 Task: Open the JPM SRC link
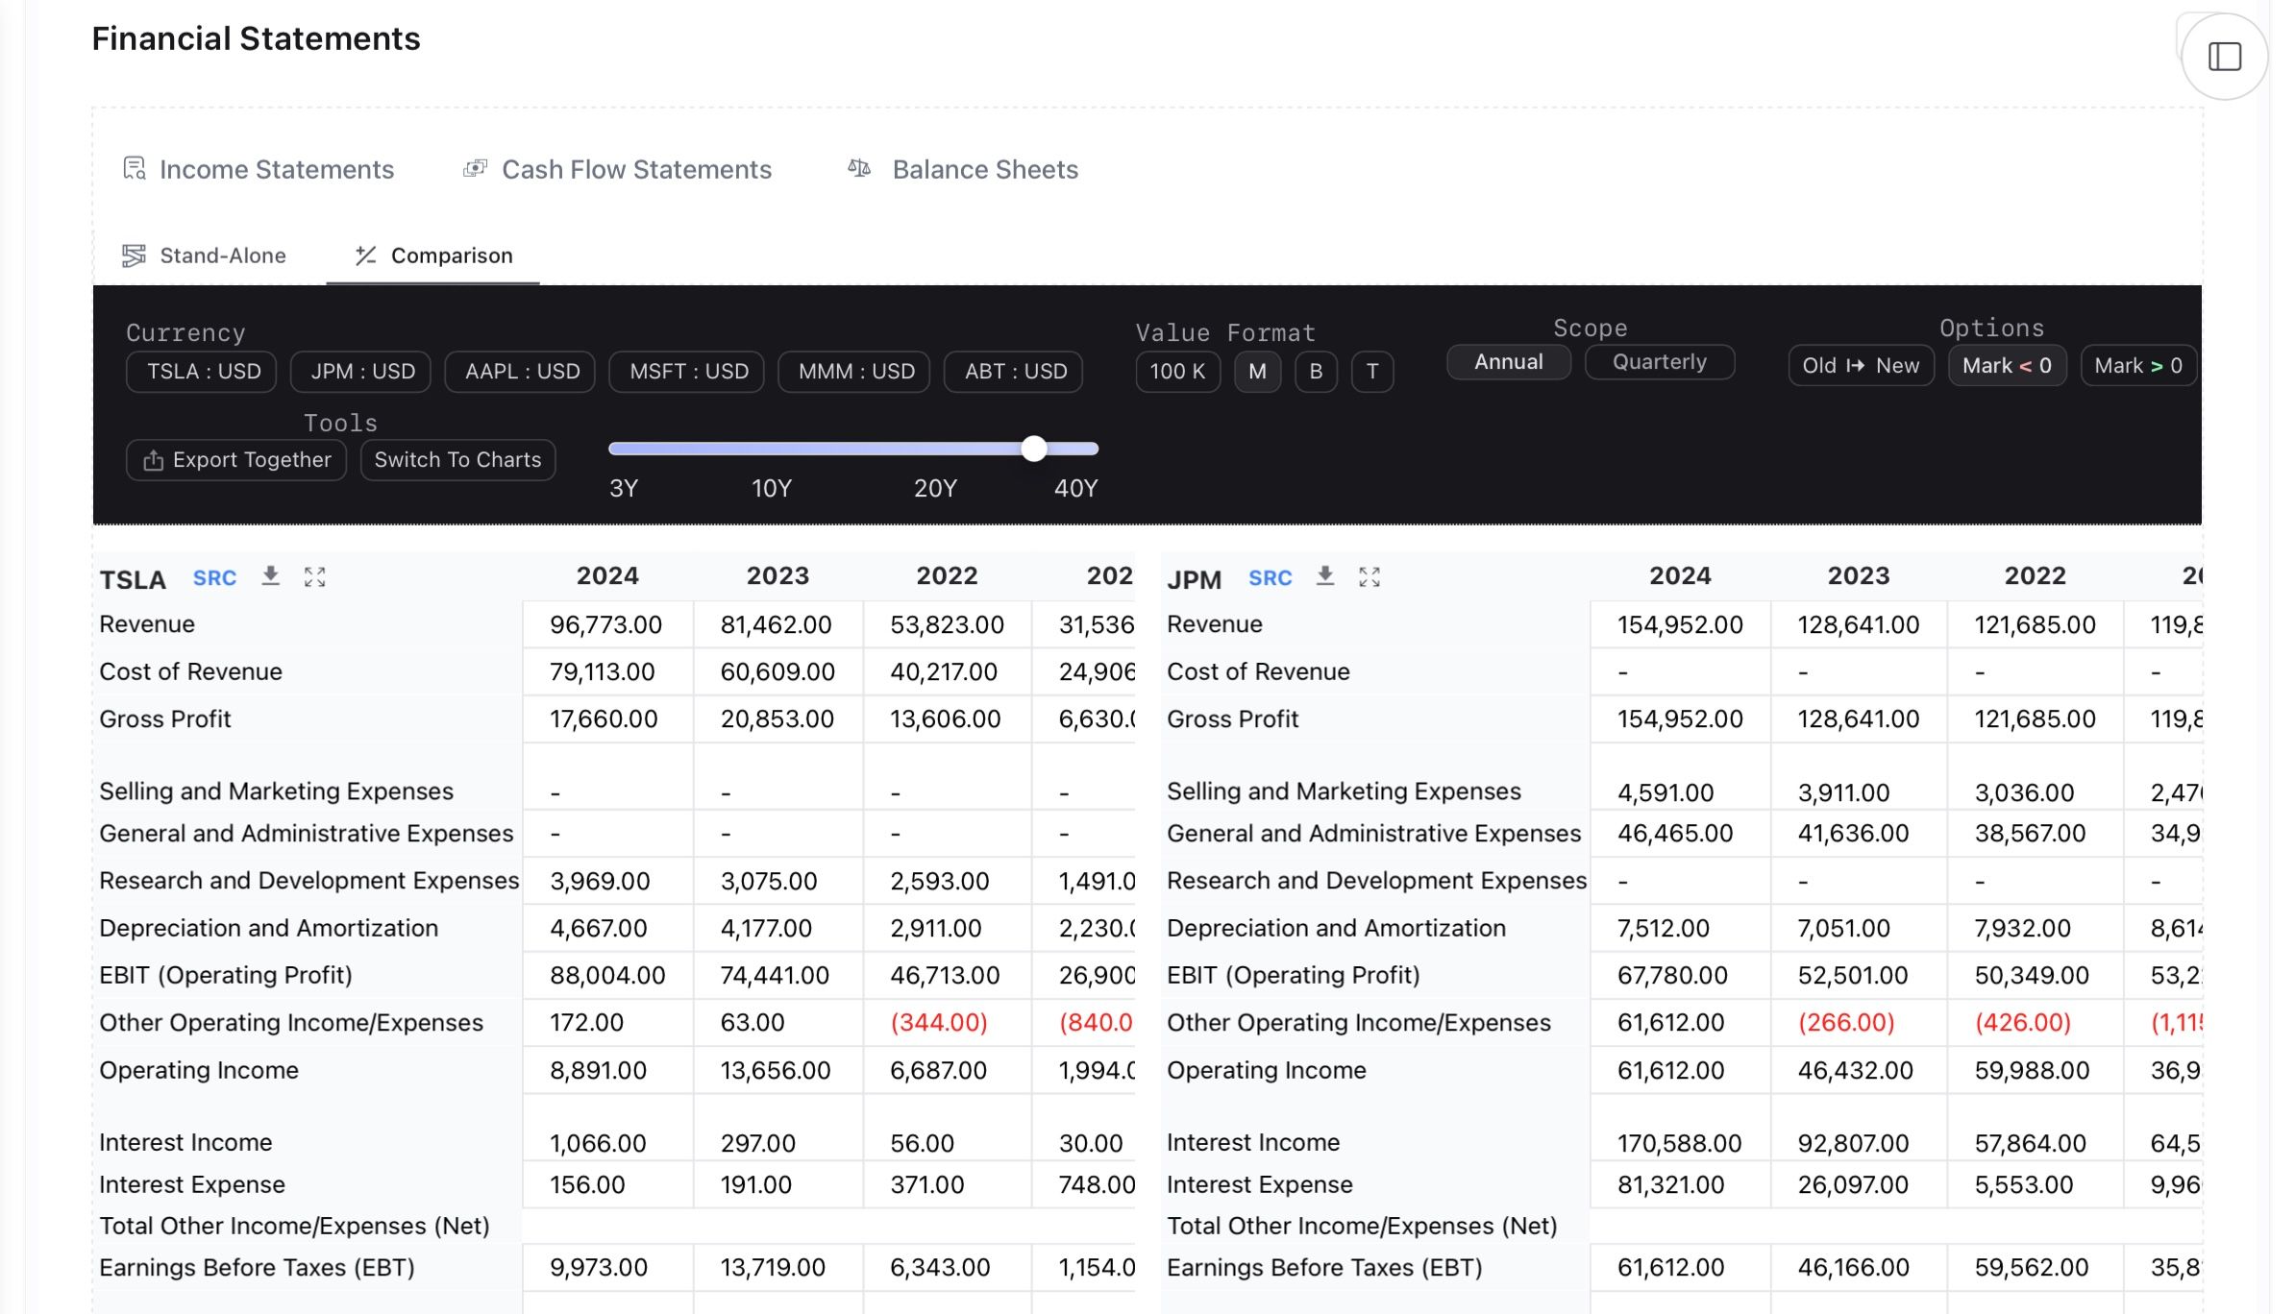point(1270,578)
